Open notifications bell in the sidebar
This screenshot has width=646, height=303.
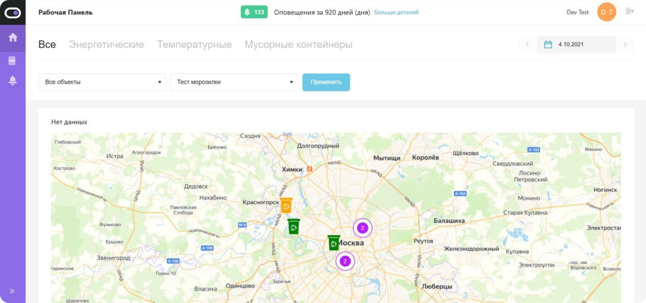pyautogui.click(x=13, y=80)
